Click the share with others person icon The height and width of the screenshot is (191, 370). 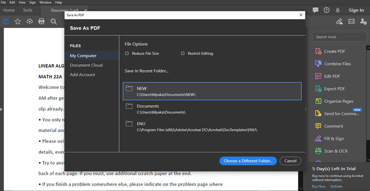click(x=363, y=22)
